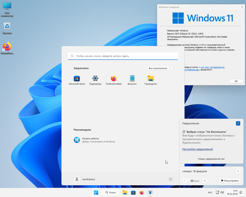Viewport: 246px width, 197px height.
Task: Open Microsoft Store from pinned apps
Action: pyautogui.click(x=77, y=80)
